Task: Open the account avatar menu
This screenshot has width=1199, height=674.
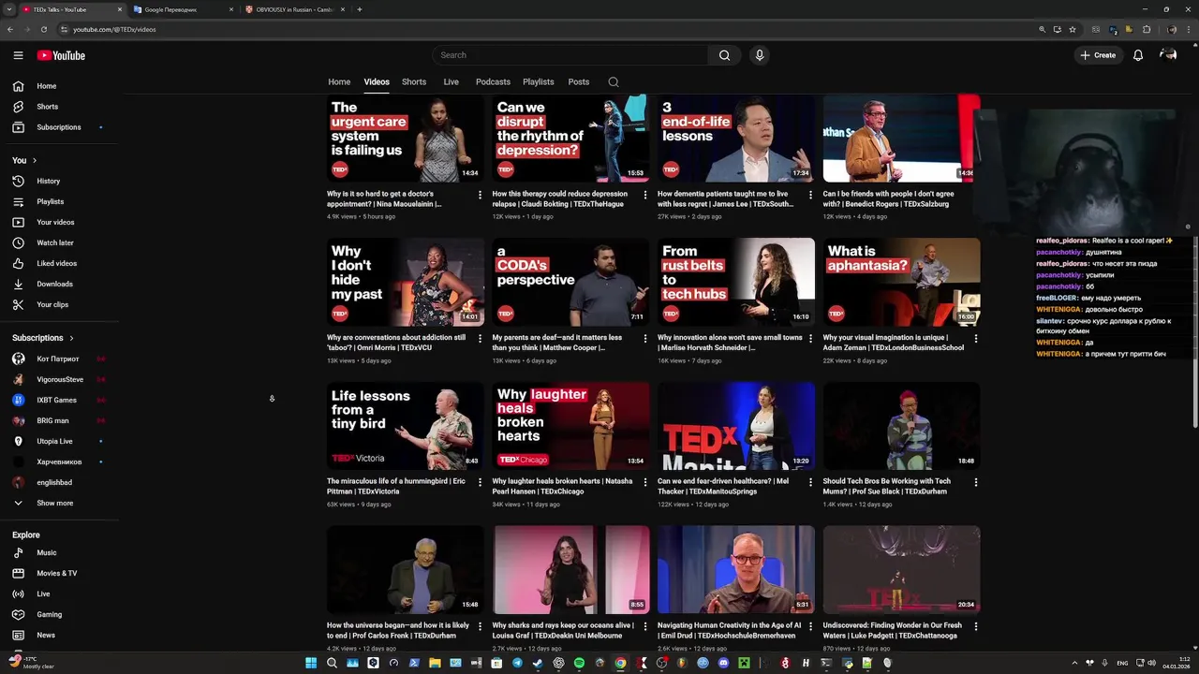Action: tap(1168, 55)
